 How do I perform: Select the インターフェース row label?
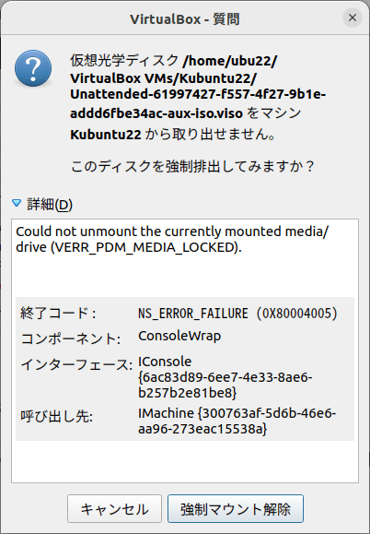pyautogui.click(x=76, y=364)
